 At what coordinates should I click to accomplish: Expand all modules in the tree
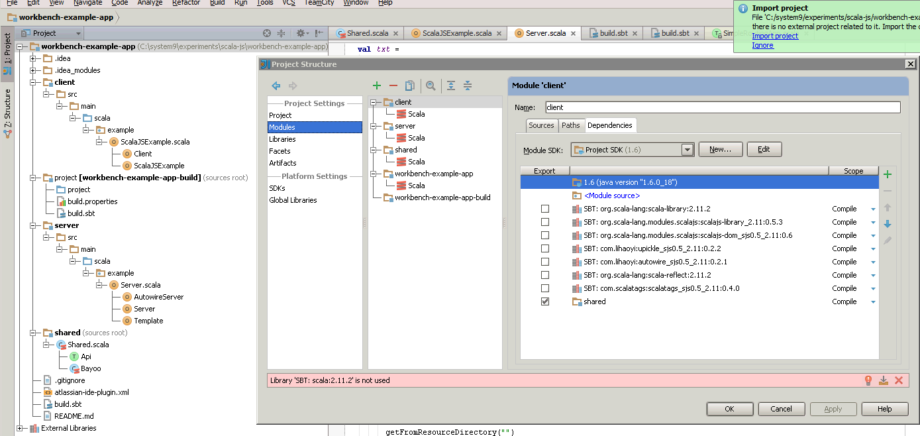[451, 85]
